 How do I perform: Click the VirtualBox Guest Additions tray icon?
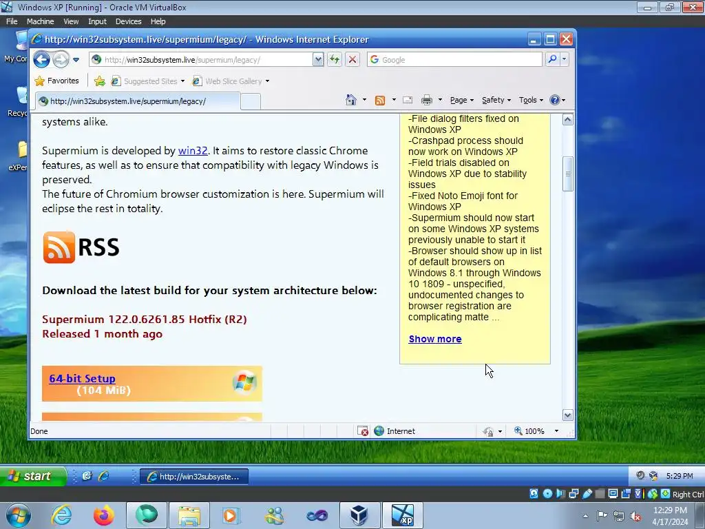tap(653, 475)
